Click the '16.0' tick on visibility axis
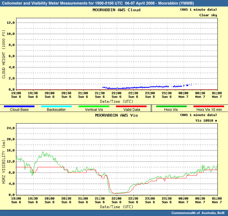 click(10, 150)
